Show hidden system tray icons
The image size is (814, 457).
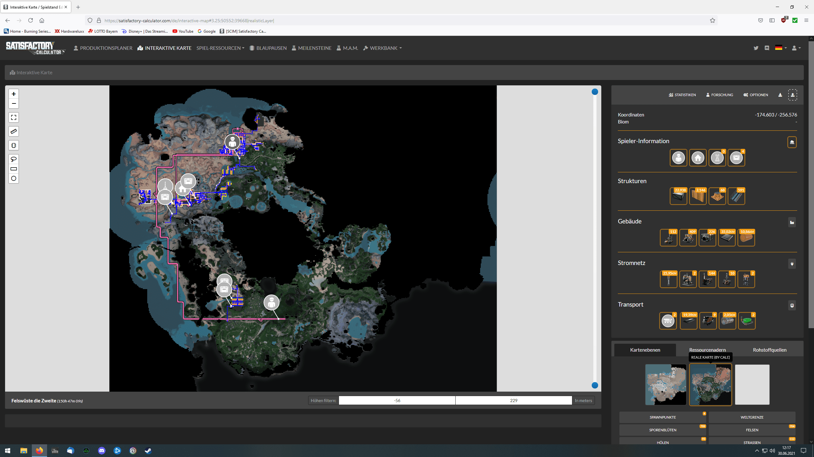click(x=757, y=451)
